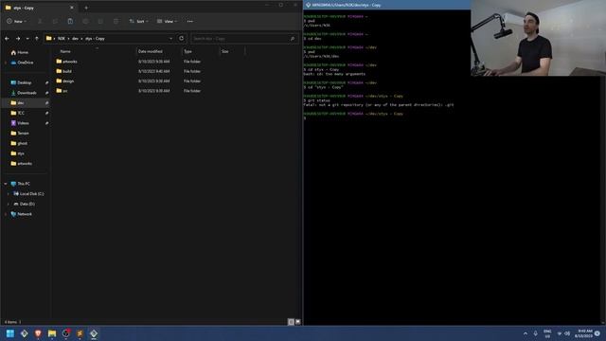Show hidden system tray icons
The height and width of the screenshot is (341, 606).
(526, 333)
